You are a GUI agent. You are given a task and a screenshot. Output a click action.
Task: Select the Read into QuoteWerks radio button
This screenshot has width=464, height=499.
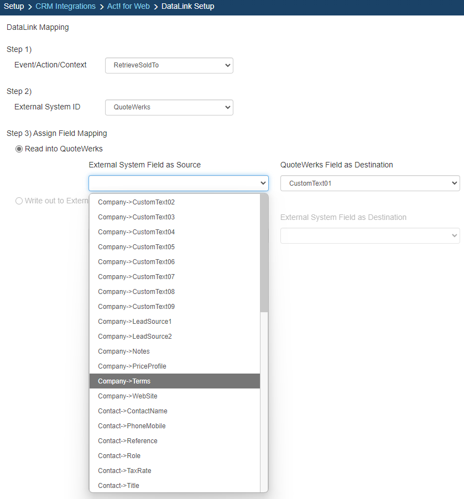pyautogui.click(x=19, y=149)
